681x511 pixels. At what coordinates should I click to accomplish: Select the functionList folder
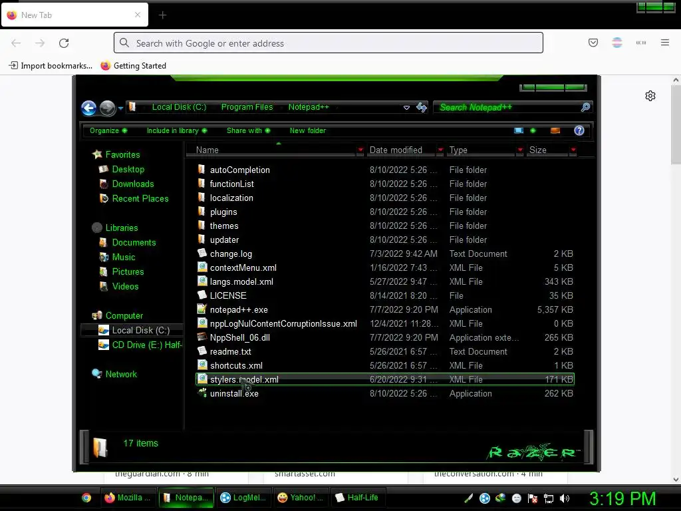[232, 184]
